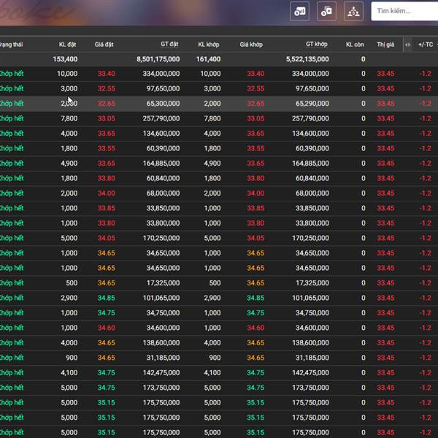Click GT khớp cell 138,600,000
438x438 pixels.
[310, 343]
